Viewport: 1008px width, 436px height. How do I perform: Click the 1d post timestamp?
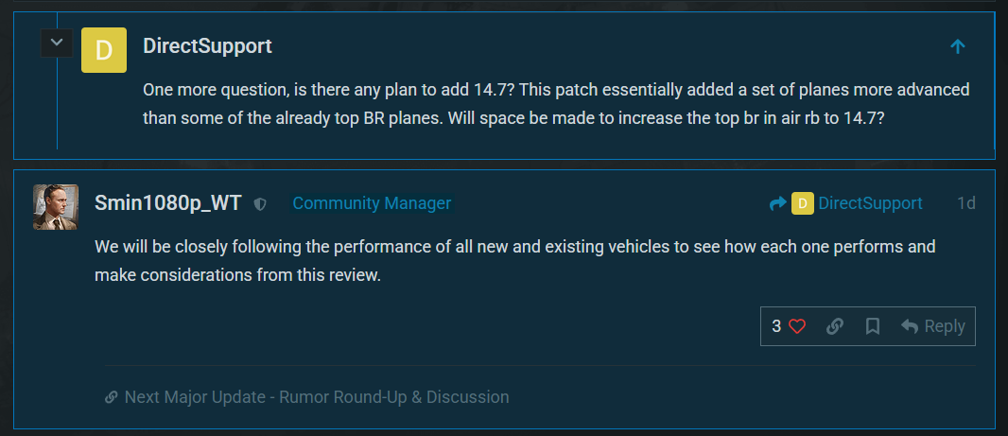click(x=965, y=203)
